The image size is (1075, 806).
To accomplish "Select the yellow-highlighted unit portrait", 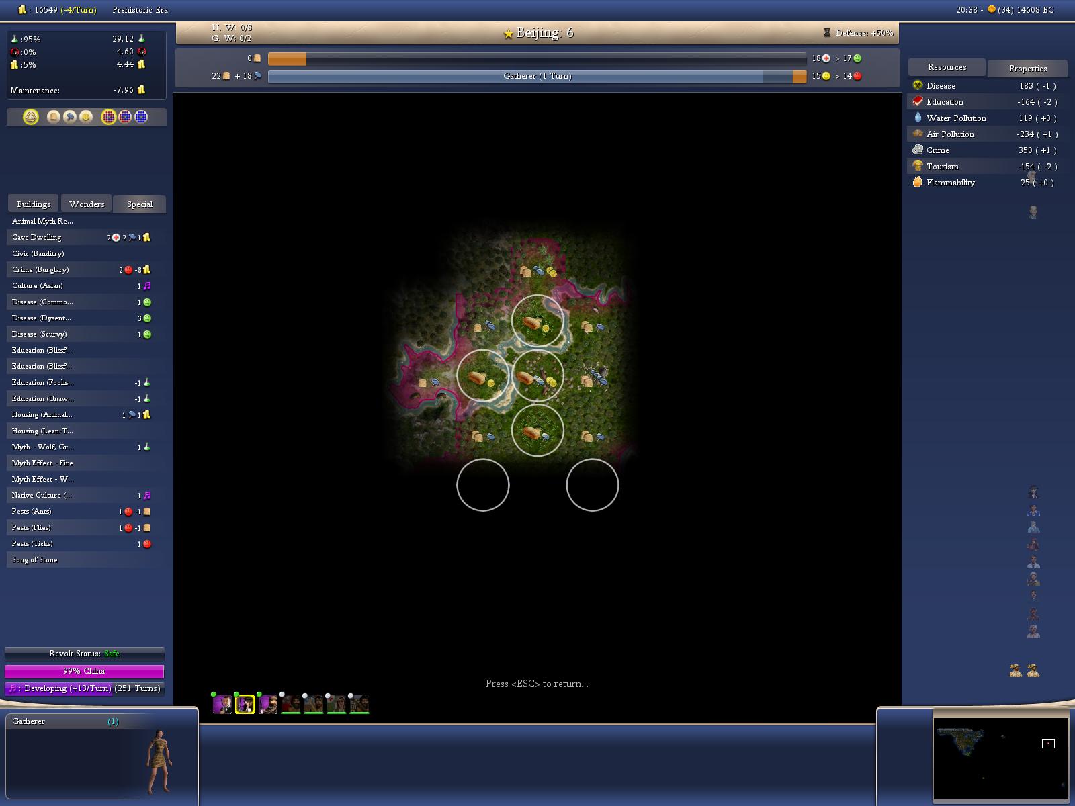I will pyautogui.click(x=245, y=703).
